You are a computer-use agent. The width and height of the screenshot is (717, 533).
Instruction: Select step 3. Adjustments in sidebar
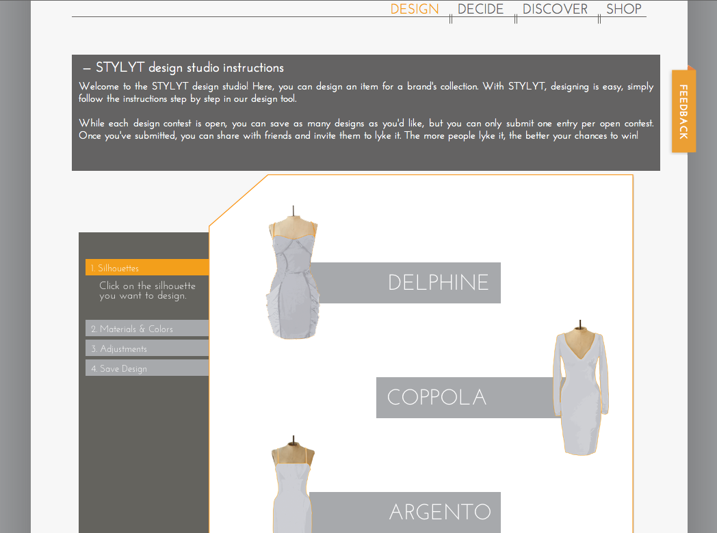(x=147, y=348)
